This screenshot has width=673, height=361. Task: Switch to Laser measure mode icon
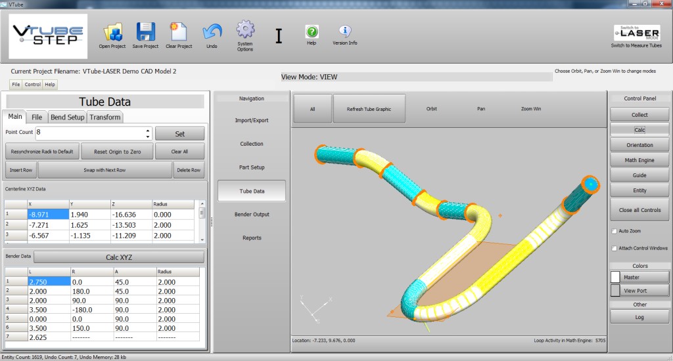[x=636, y=33]
